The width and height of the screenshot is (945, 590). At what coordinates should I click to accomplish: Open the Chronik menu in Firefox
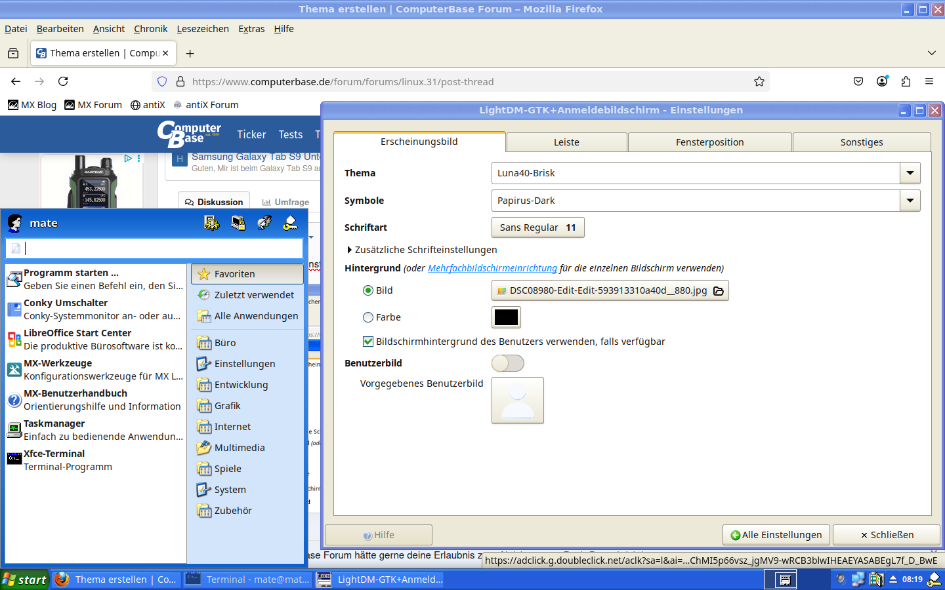(150, 29)
